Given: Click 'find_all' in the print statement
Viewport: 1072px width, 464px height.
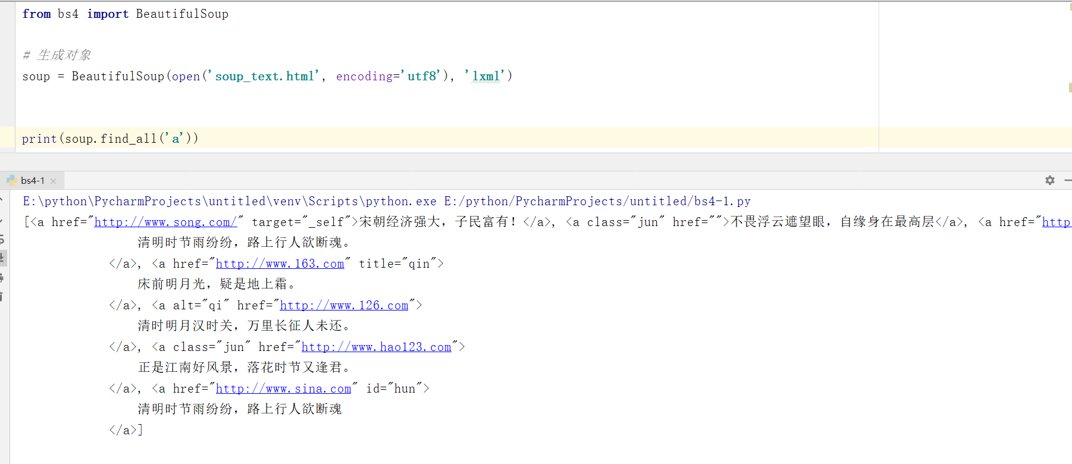Looking at the screenshot, I should [x=128, y=139].
